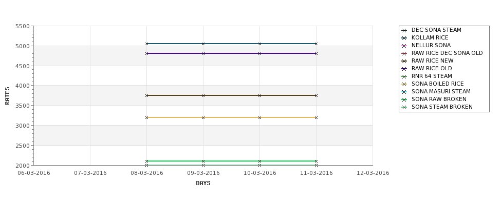
Task: Click the DAYS axis title
Action: 203,184
